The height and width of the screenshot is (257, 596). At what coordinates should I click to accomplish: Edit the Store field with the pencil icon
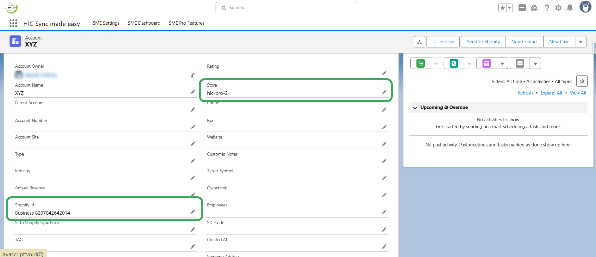click(384, 92)
